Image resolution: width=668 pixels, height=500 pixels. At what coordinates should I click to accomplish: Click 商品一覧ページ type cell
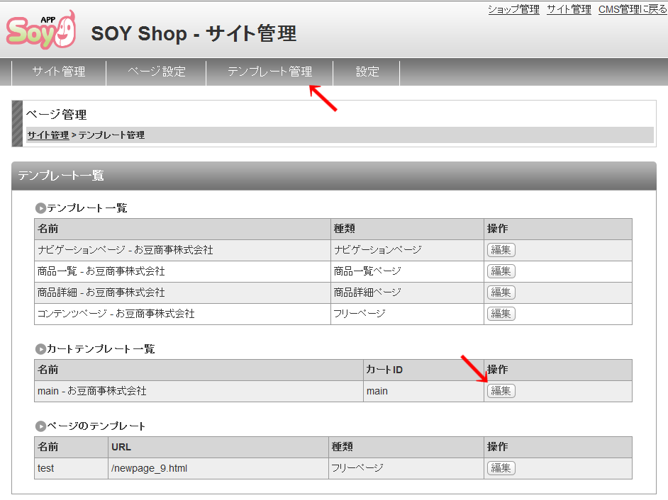(x=407, y=271)
